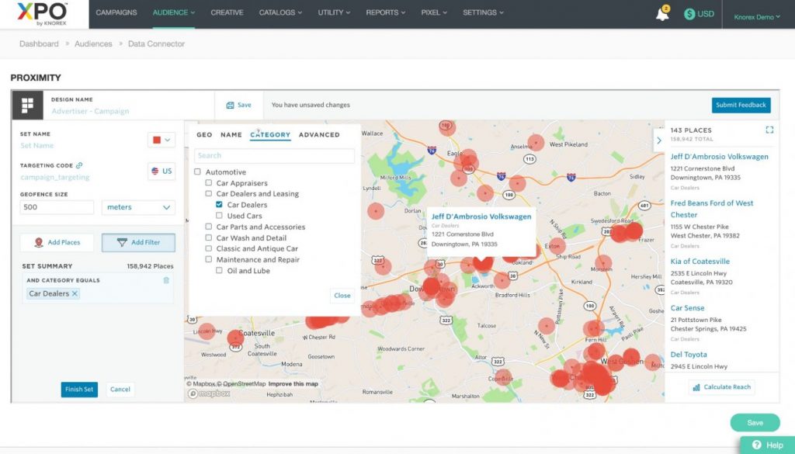Open the Utility menu dropdown
Image resolution: width=795 pixels, height=454 pixels.
click(334, 12)
